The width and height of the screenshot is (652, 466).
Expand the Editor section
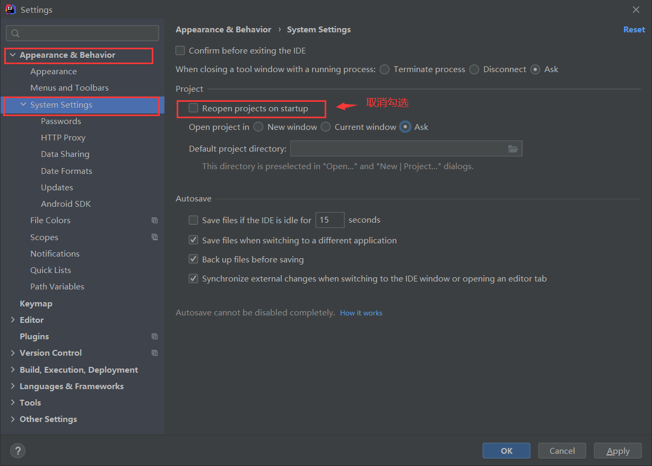(x=13, y=320)
